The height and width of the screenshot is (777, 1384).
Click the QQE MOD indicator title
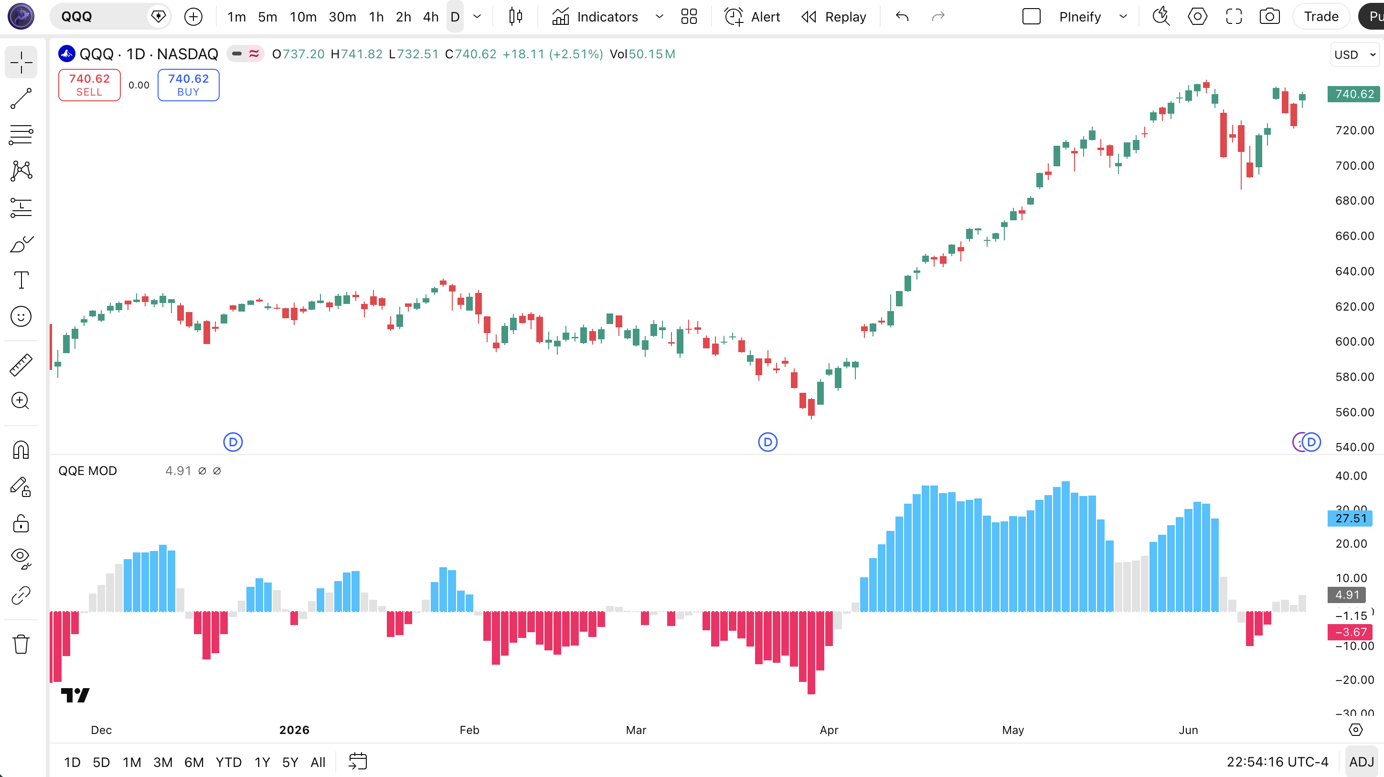pos(87,471)
